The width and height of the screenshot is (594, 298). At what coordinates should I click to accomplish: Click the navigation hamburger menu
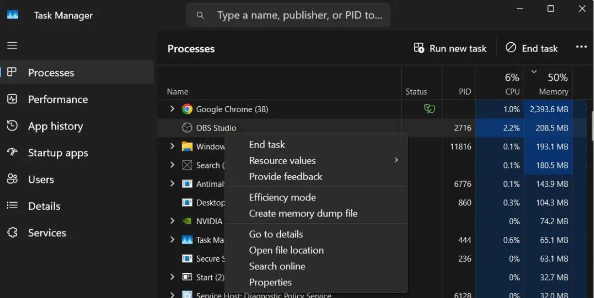pyautogui.click(x=12, y=45)
